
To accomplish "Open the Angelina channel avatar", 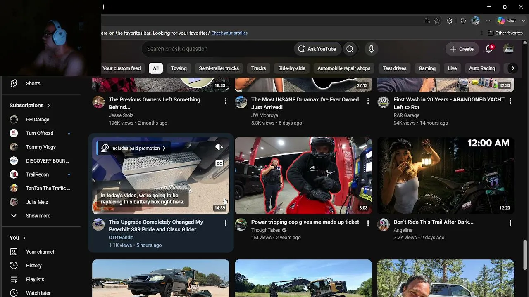I will click(384, 225).
